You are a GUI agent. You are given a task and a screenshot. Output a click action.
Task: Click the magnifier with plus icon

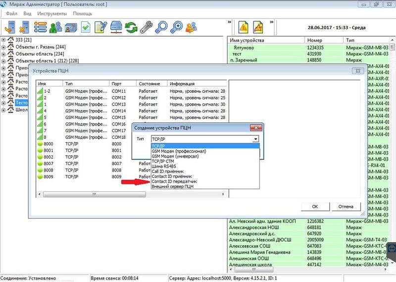pos(176,27)
